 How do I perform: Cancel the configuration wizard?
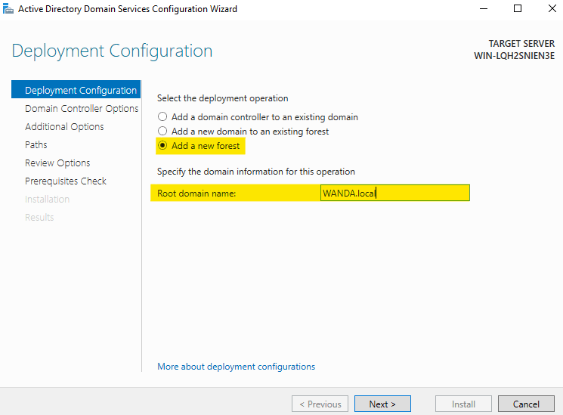click(x=526, y=404)
